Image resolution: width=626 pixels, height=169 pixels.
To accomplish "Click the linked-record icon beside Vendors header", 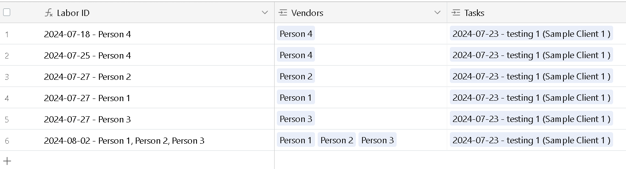I will pyautogui.click(x=283, y=13).
